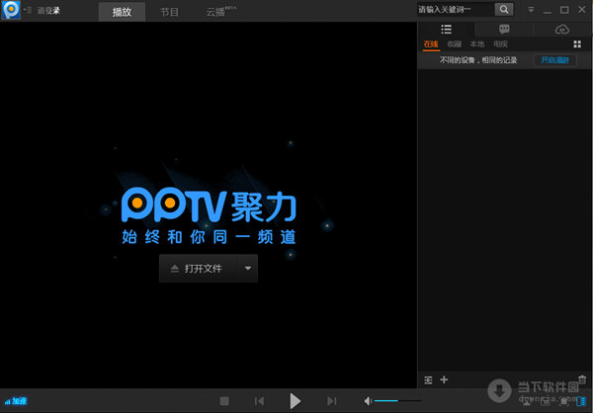This screenshot has width=593, height=413.
Task: Open the title bar dropdown menu icon
Action: 531,10
